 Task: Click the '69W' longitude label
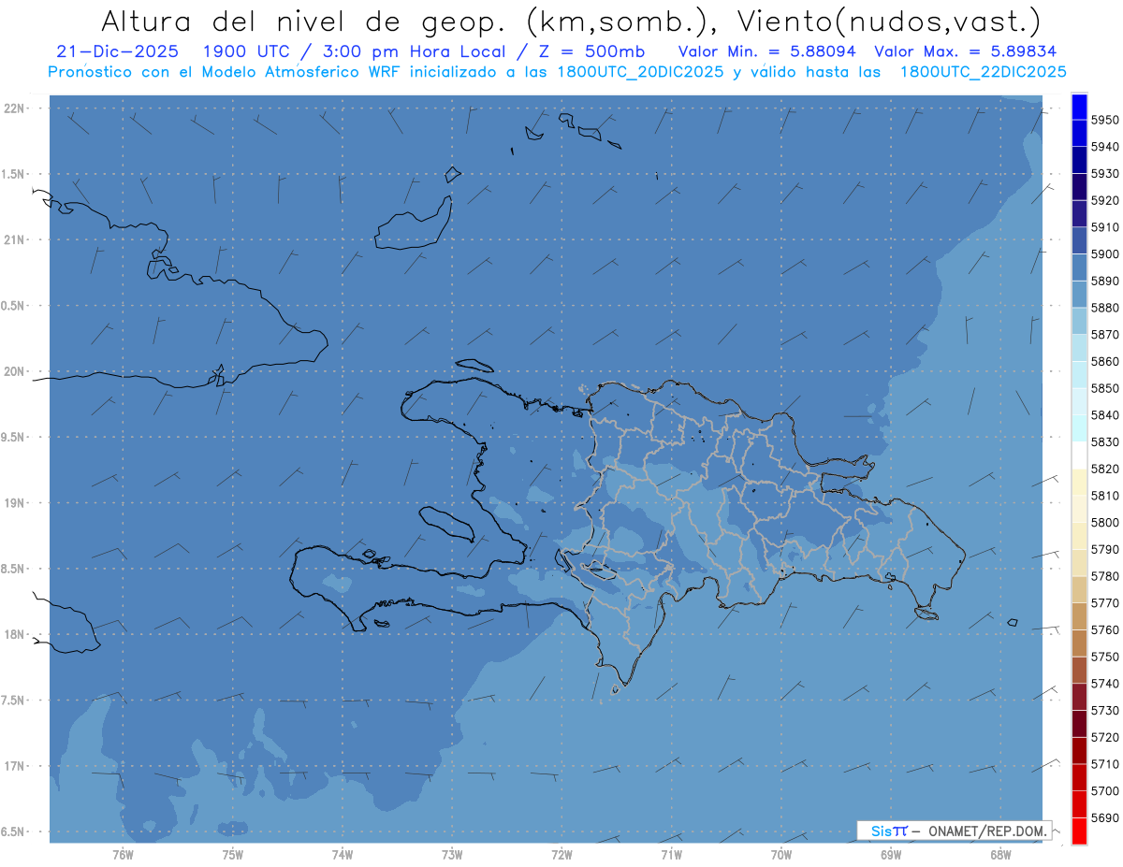point(891,854)
